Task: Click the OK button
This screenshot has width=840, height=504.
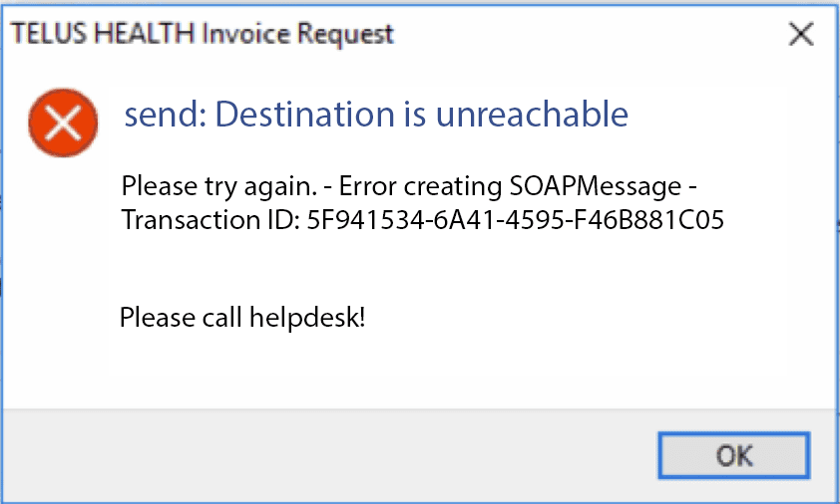Action: pyautogui.click(x=734, y=456)
